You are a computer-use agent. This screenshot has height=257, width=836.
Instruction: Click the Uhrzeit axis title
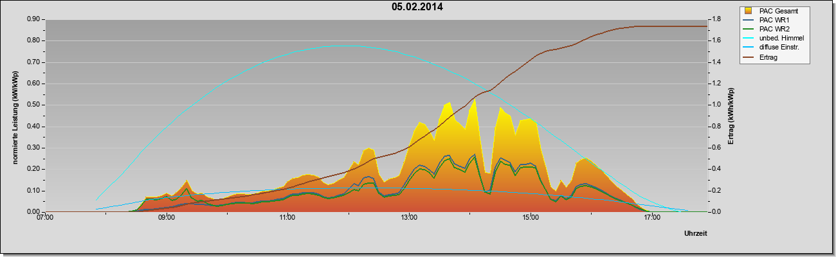[696, 234]
